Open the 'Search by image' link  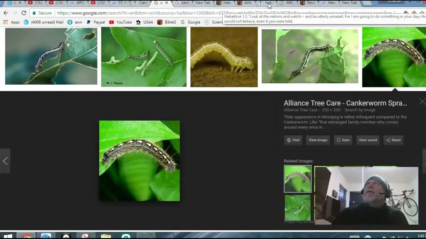pyautogui.click(x=360, y=110)
